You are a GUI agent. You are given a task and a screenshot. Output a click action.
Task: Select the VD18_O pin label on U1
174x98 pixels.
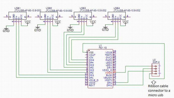click(94, 80)
